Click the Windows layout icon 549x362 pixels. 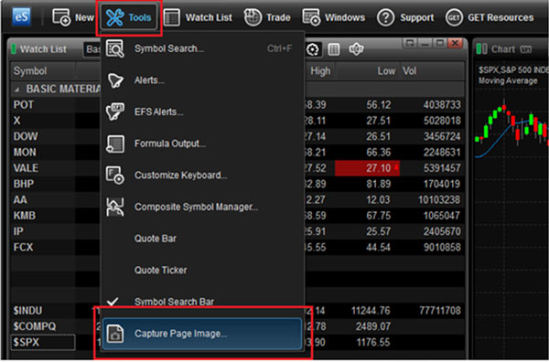(311, 17)
